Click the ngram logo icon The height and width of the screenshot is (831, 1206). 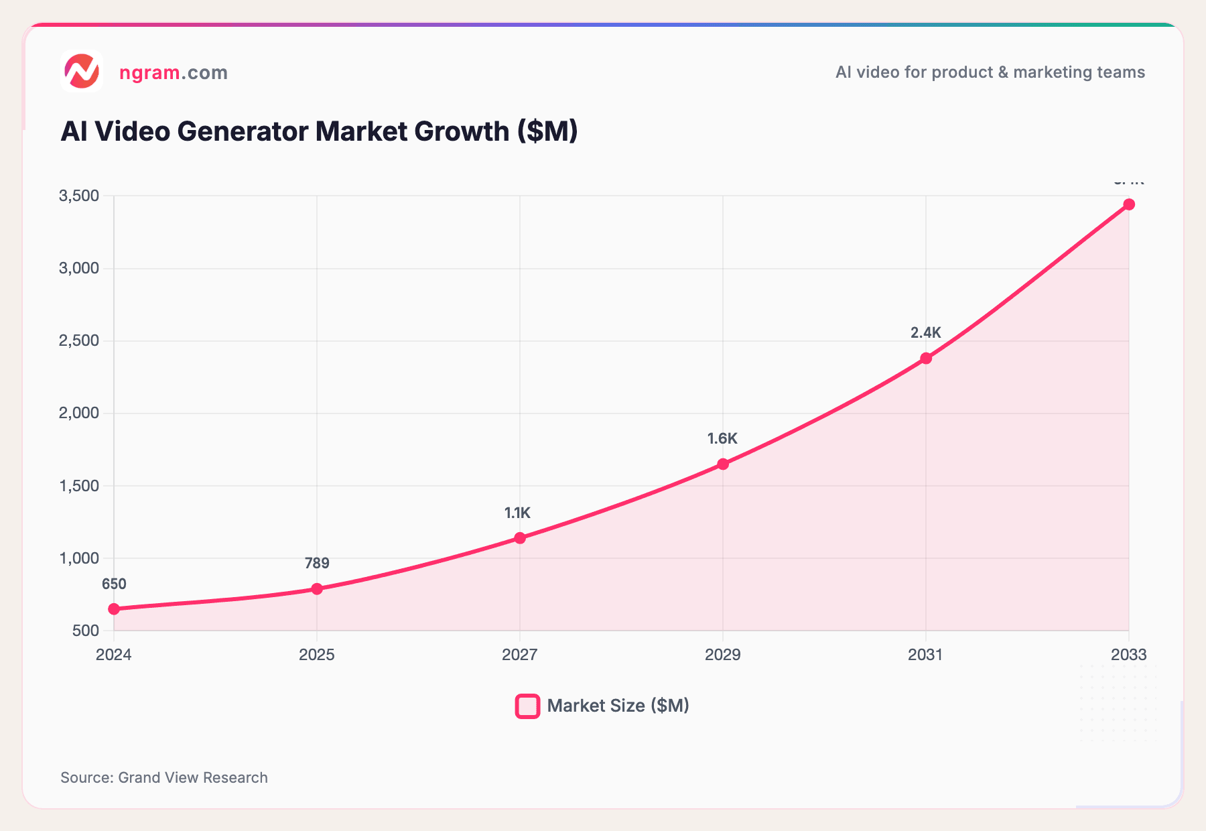click(x=83, y=70)
